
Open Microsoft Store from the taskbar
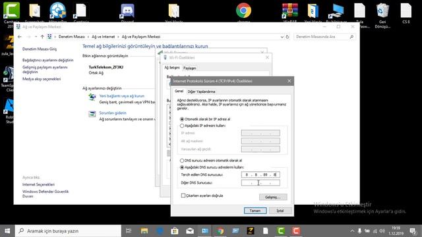pyautogui.click(x=175, y=231)
